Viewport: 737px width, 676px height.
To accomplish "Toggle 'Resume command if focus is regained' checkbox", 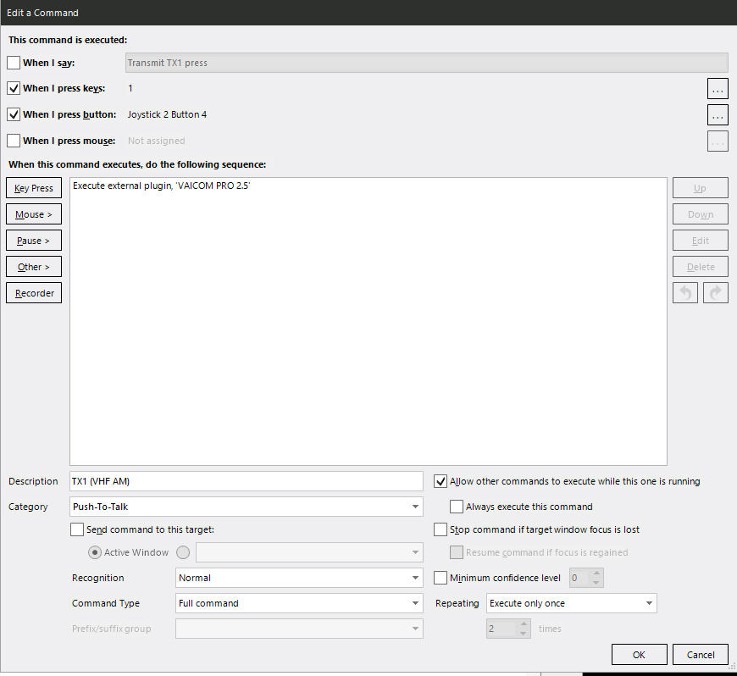I will (x=456, y=552).
